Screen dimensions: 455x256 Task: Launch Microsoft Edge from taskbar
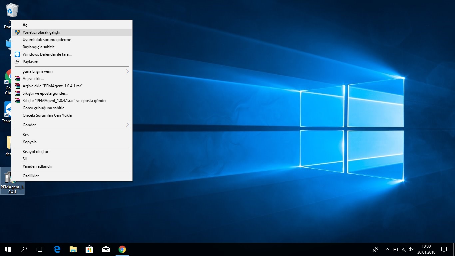(x=57, y=249)
